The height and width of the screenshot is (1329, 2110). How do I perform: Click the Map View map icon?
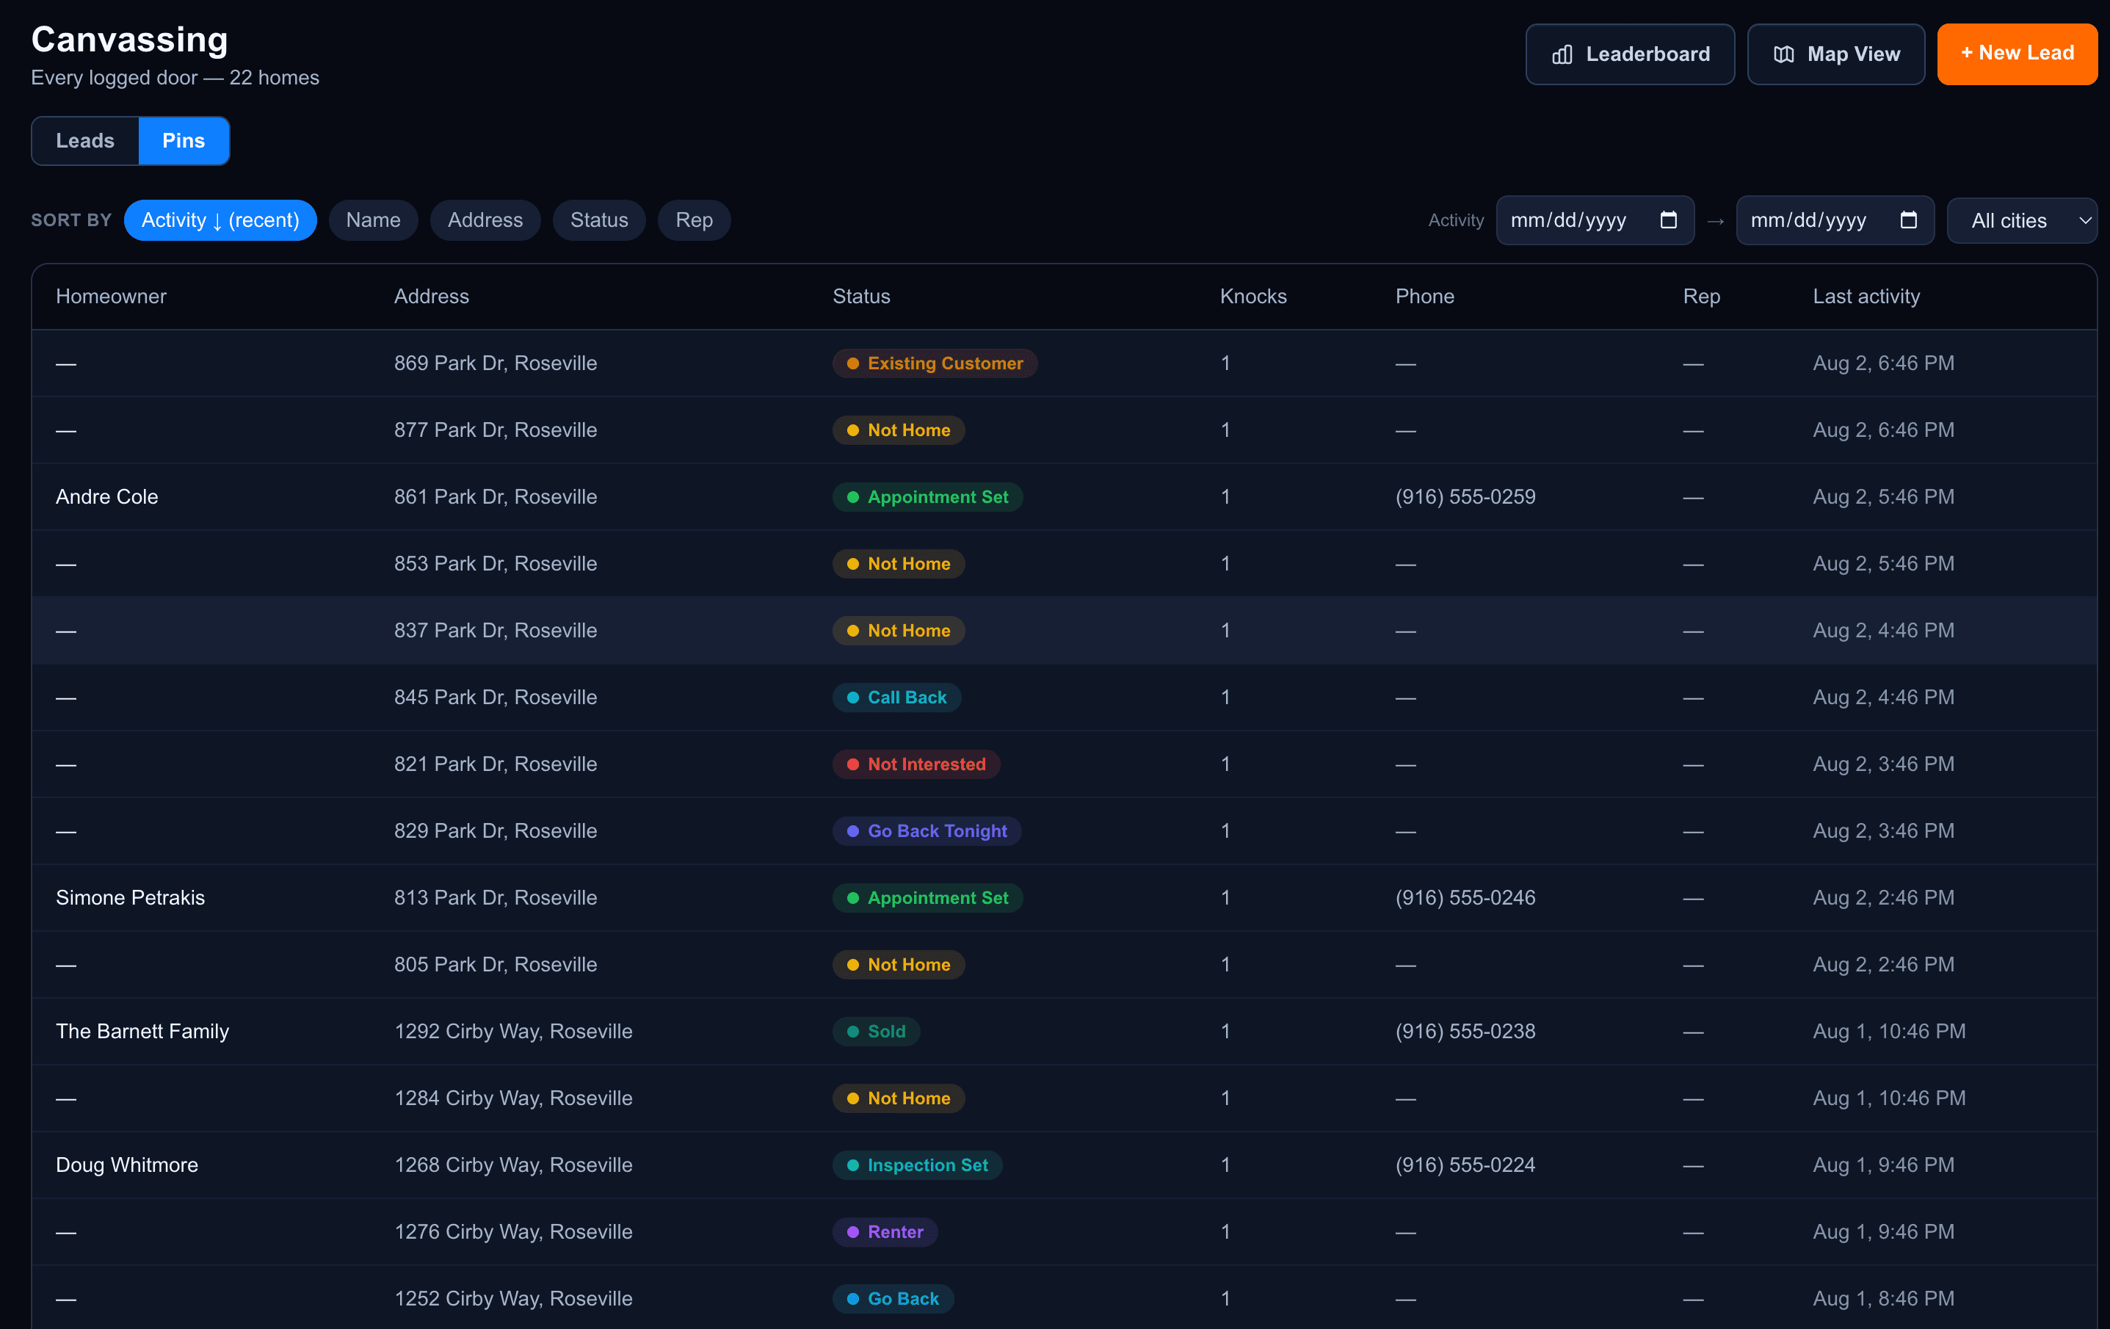tap(1783, 54)
